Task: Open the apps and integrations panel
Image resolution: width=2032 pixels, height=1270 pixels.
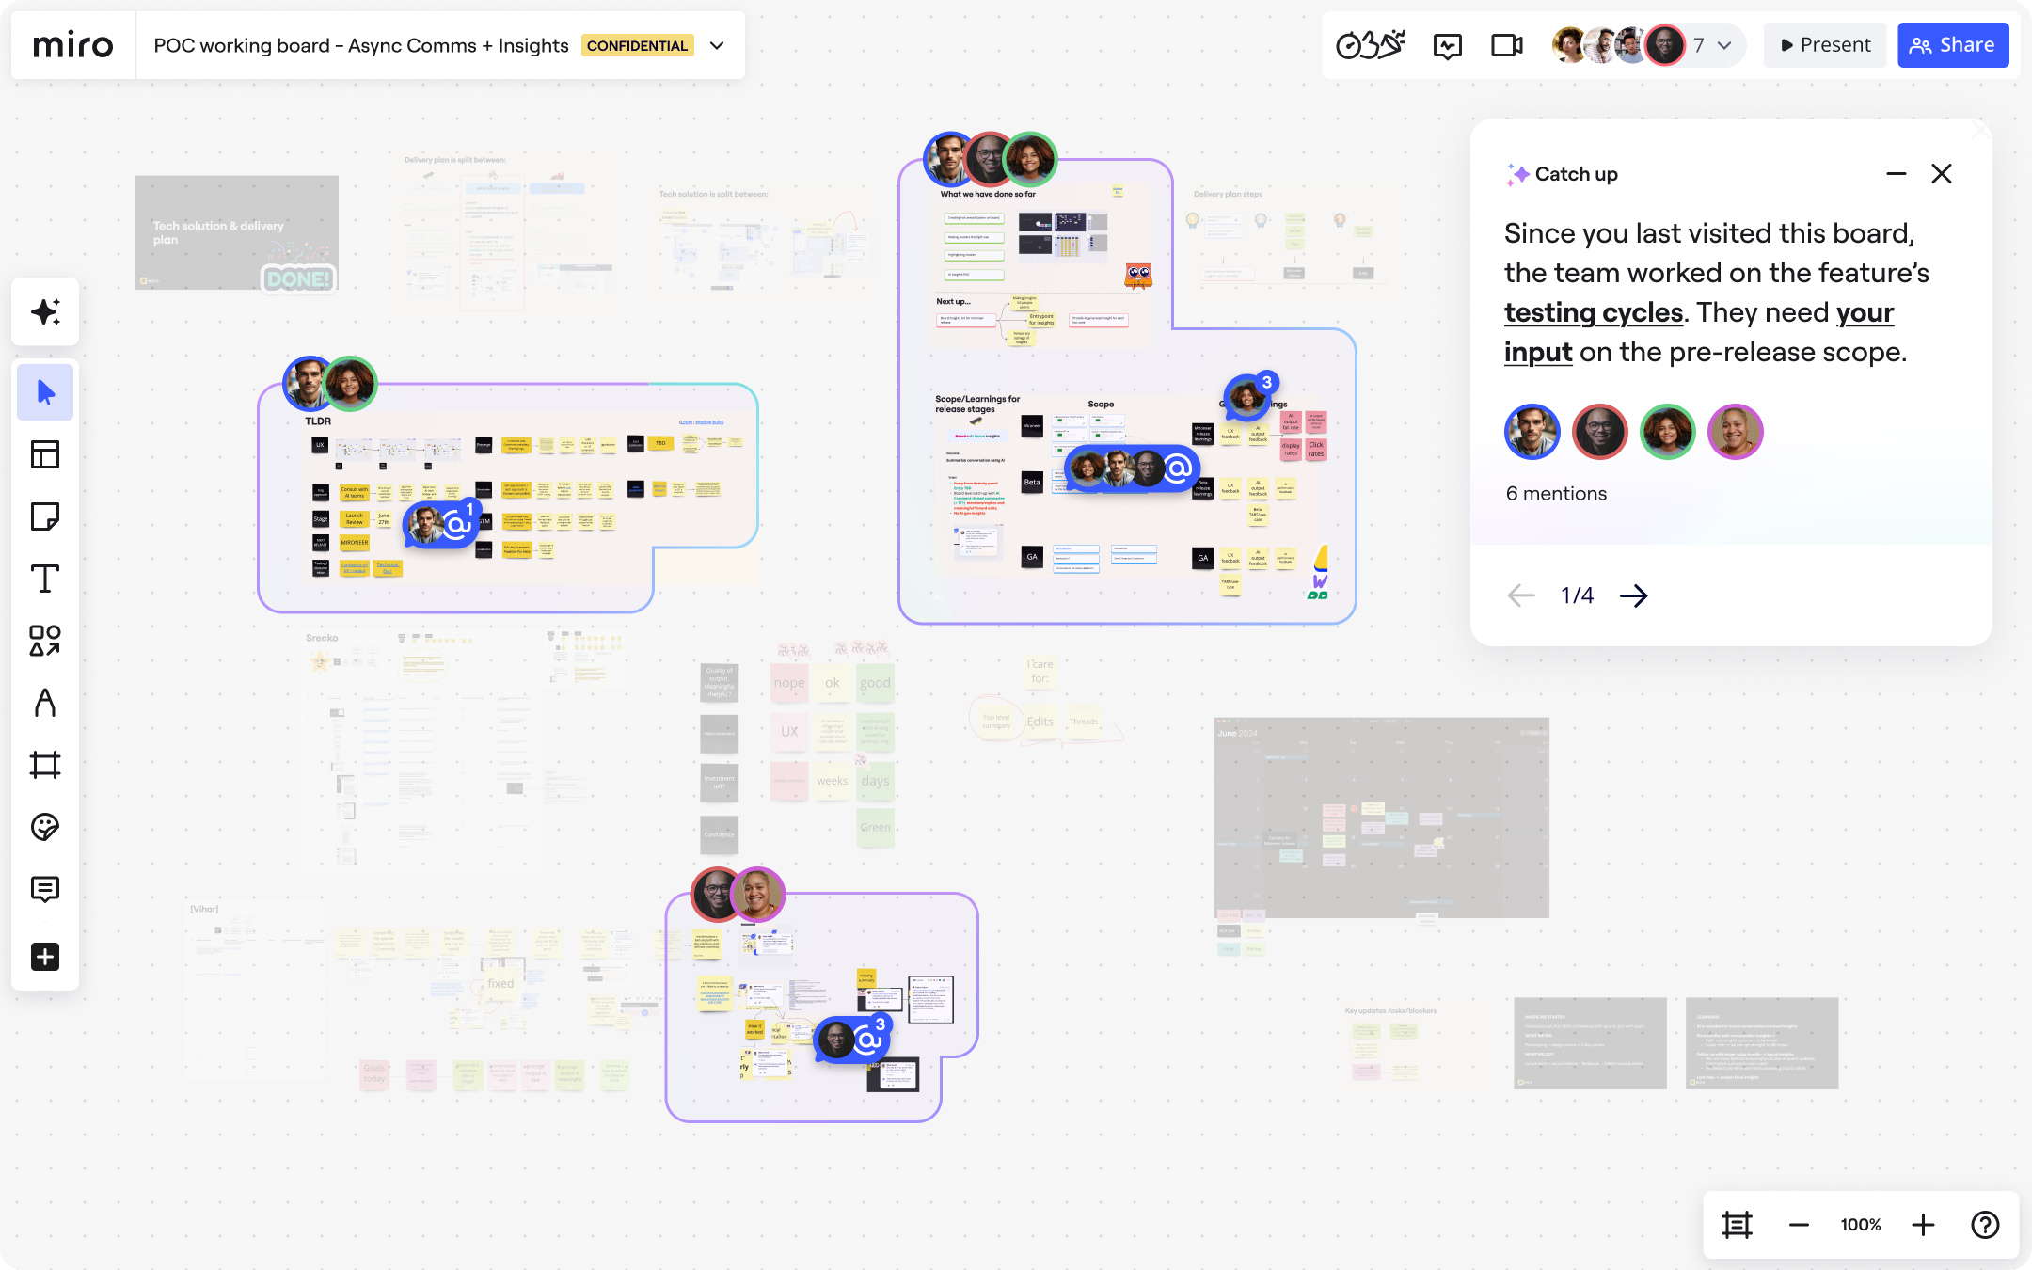Action: 44,956
